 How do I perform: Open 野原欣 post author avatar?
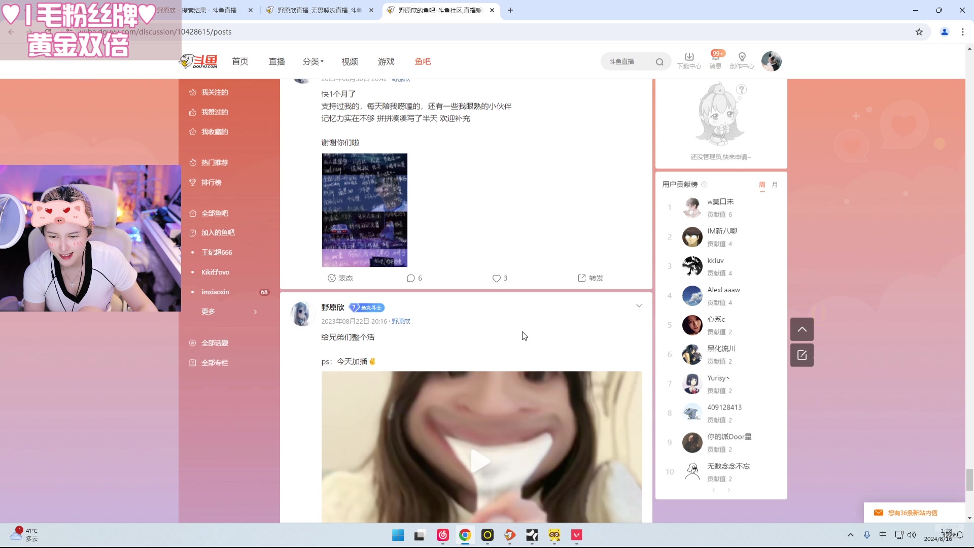point(302,314)
